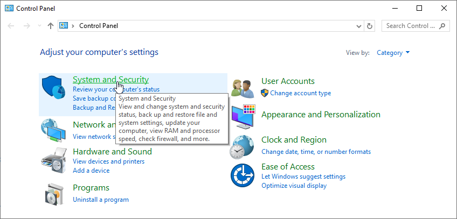Click the breadcrumb chevron before Control Panel
Screen dimensions: 457x219
click(x=73, y=26)
